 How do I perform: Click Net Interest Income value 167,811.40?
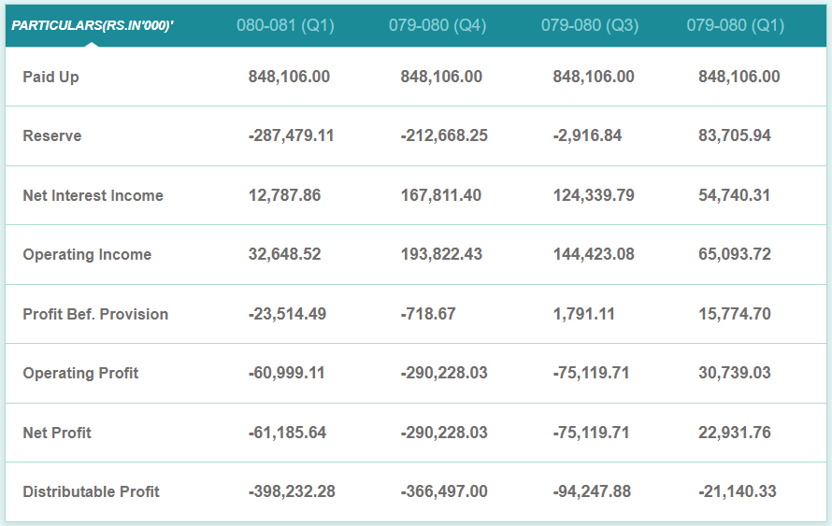[440, 195]
